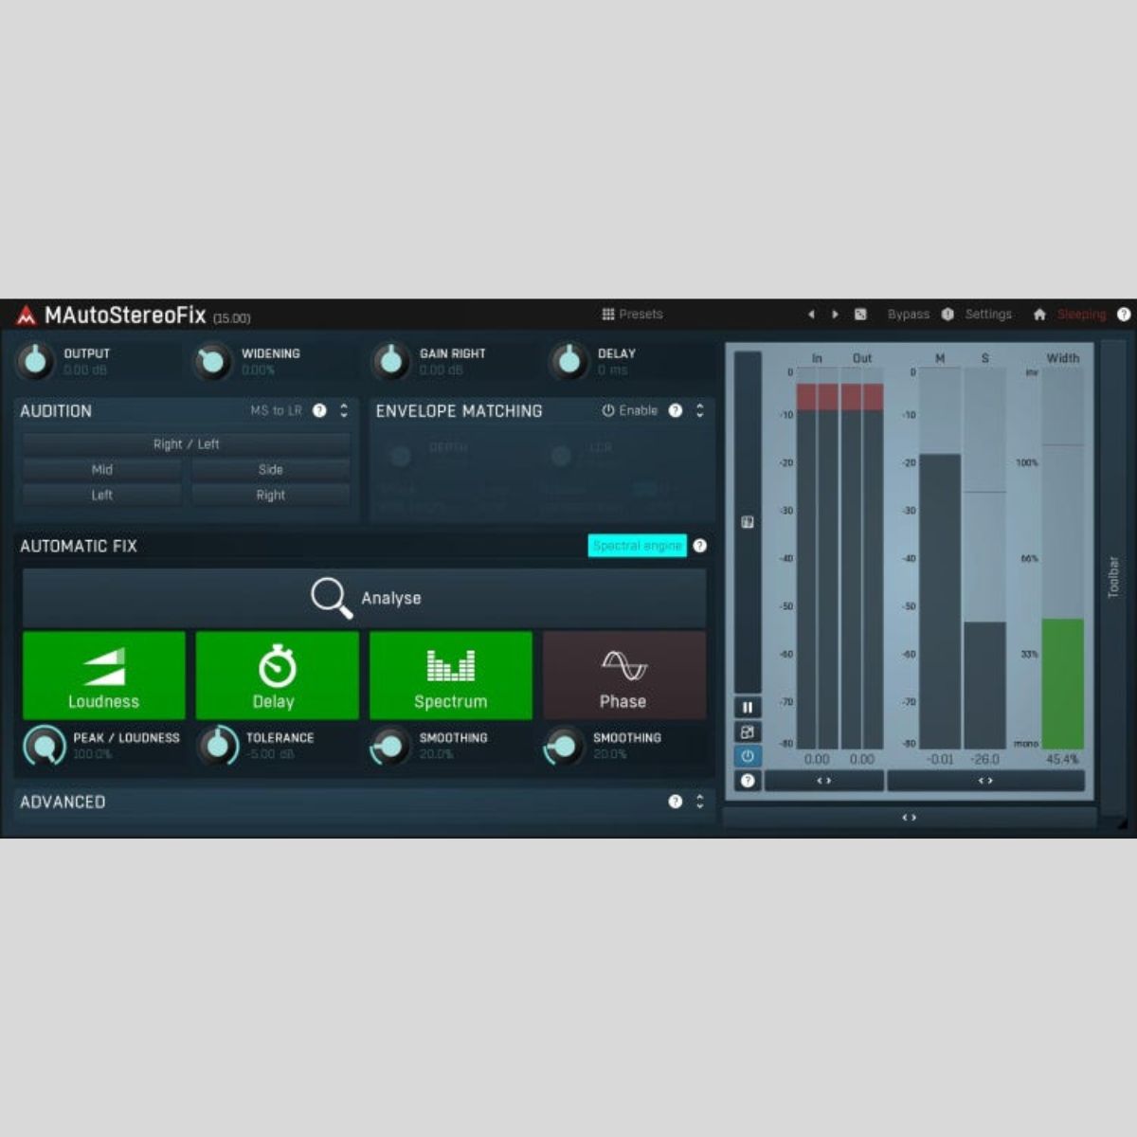Toggle MS to LR in Audition
The height and width of the screenshot is (1137, 1137).
276,410
